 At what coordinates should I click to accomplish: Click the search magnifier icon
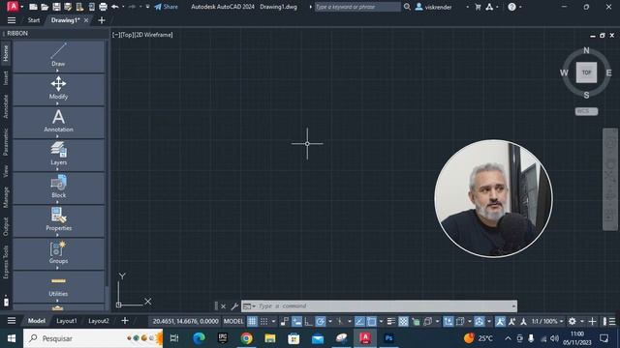point(407,7)
